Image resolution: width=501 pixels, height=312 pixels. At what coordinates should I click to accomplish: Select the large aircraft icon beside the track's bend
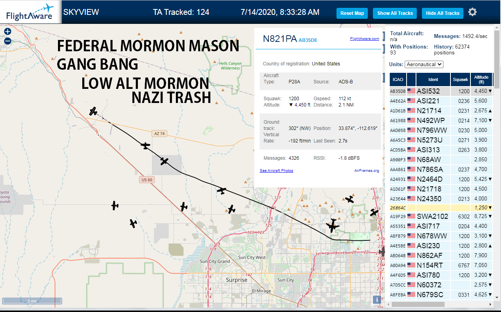click(333, 225)
